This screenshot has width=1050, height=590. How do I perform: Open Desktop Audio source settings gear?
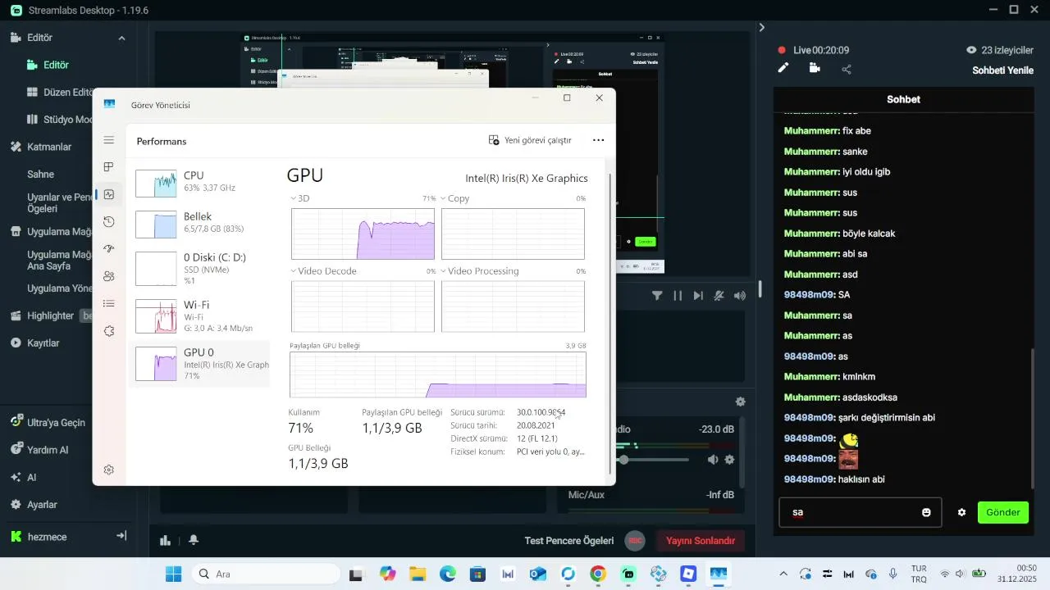(x=729, y=460)
